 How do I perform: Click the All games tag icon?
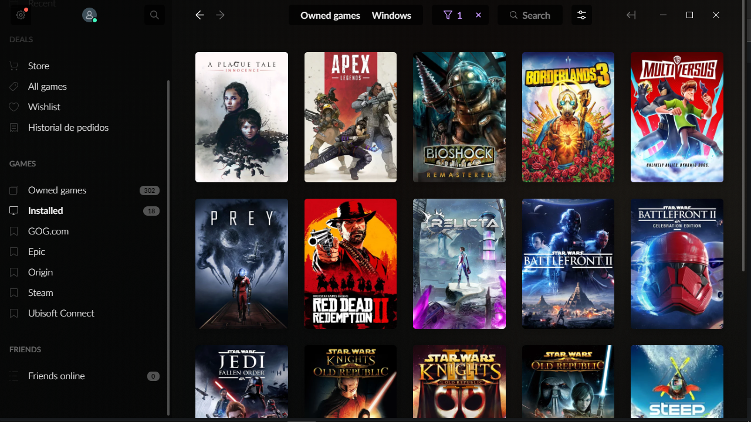14,86
